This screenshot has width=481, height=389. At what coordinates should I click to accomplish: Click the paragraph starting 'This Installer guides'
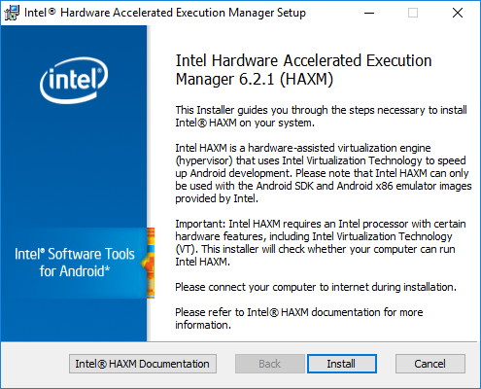(x=321, y=117)
